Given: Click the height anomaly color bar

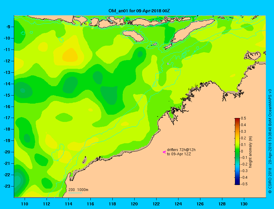Looking at the screenshot, I should coord(237,151).
